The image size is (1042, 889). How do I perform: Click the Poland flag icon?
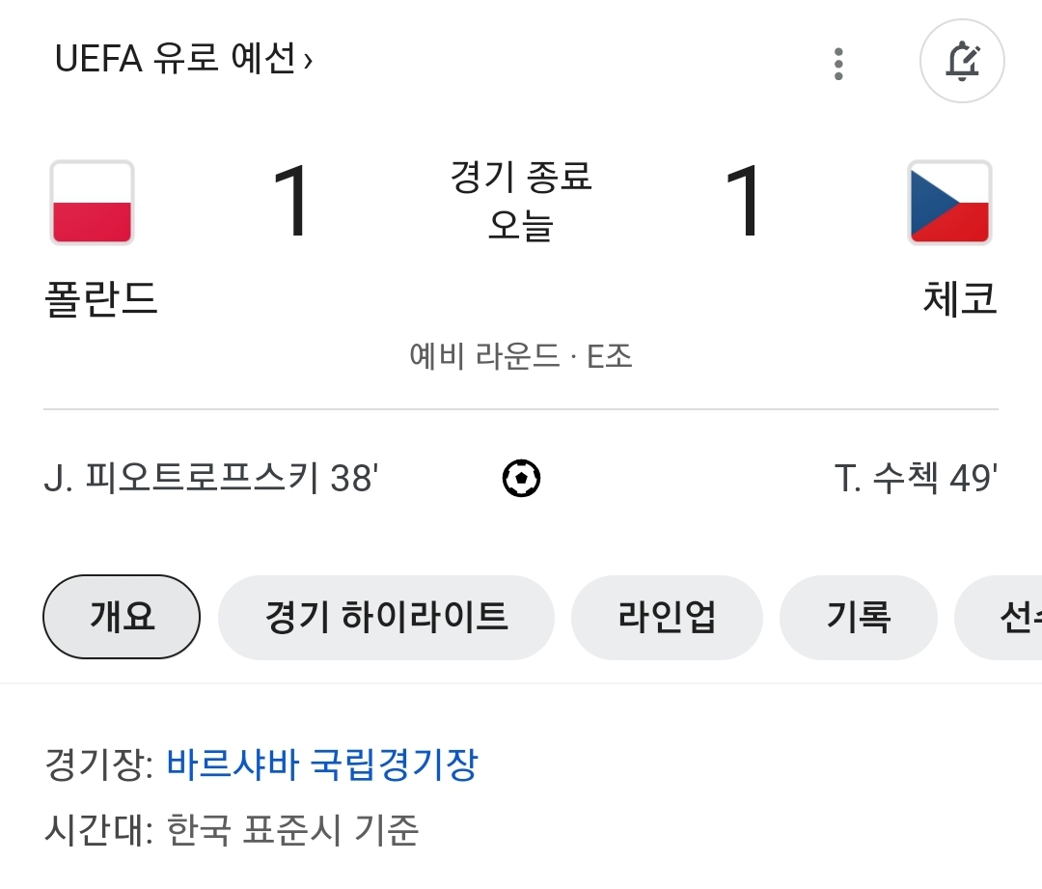click(92, 203)
